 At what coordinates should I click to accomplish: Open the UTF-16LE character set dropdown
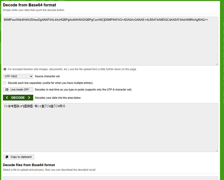[x=18, y=76]
